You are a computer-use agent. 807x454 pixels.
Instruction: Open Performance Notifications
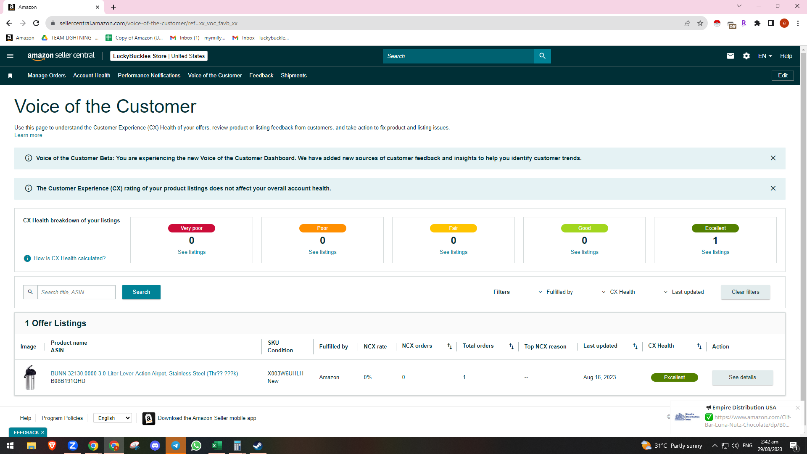[x=149, y=76]
